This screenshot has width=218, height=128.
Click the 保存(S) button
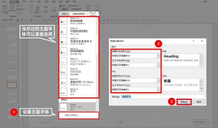click(184, 102)
